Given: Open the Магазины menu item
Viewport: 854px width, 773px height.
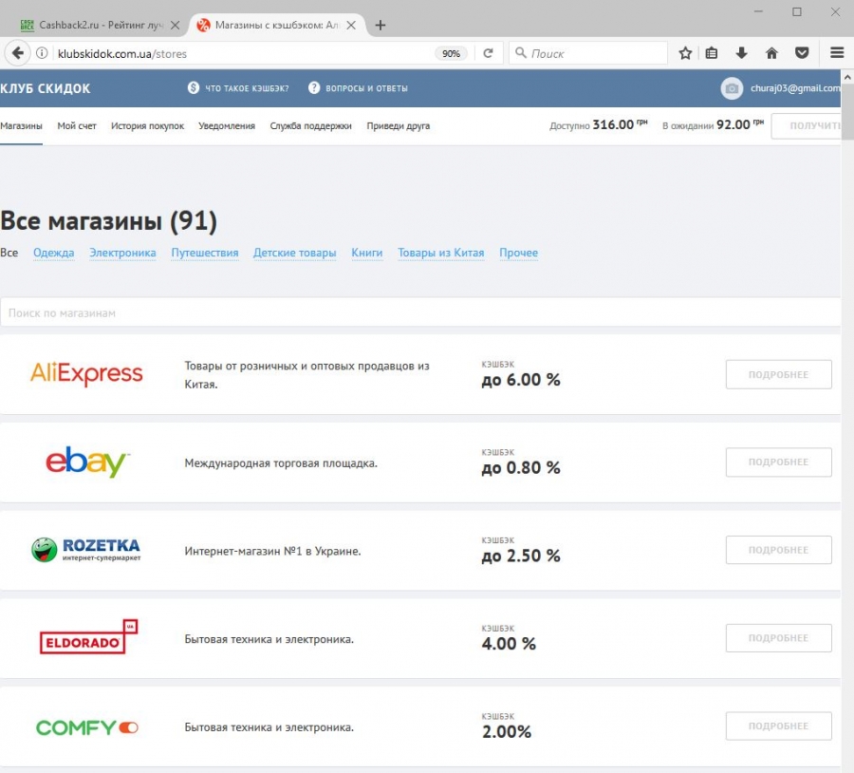Looking at the screenshot, I should pos(21,126).
